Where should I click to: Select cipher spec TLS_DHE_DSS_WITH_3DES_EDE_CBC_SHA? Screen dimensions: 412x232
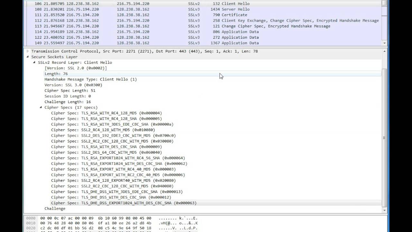[117, 192]
